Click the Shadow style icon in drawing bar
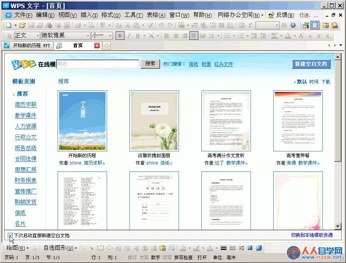Screen dimensions: 346x263 coord(250,248)
